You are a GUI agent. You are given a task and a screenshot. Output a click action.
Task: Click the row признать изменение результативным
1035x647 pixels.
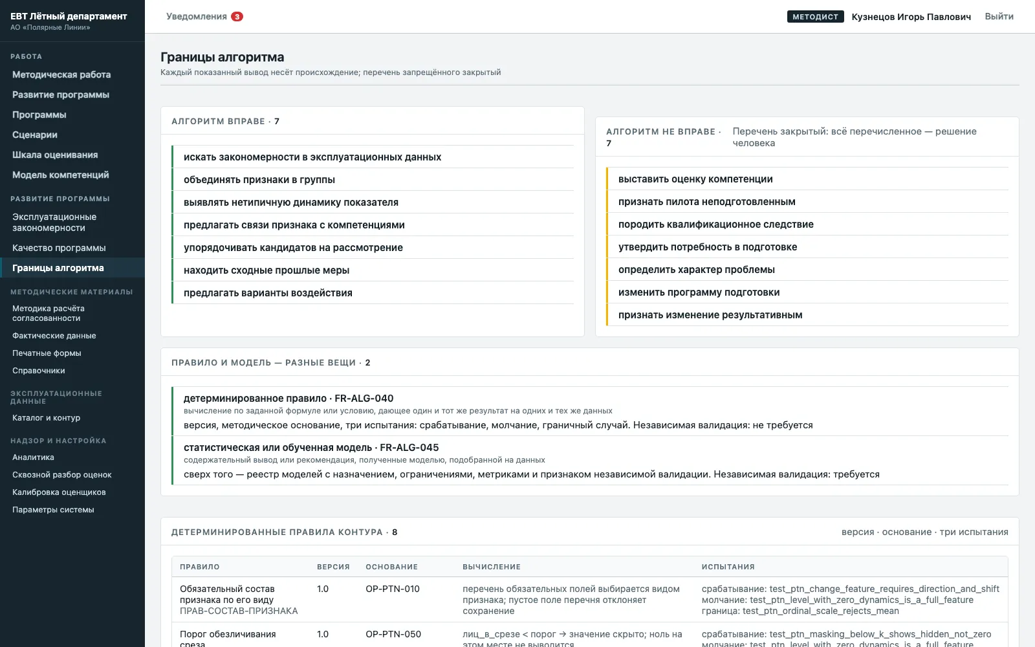pyautogui.click(x=807, y=315)
